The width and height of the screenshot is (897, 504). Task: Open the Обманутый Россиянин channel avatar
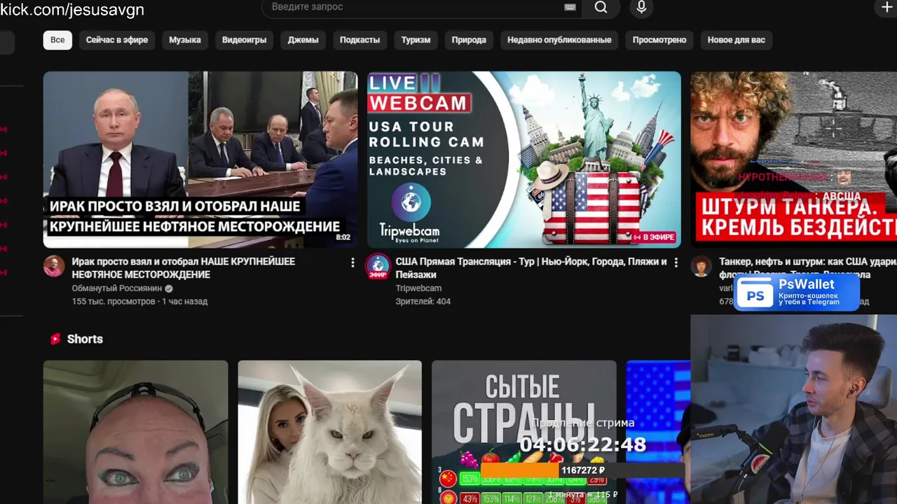(54, 266)
